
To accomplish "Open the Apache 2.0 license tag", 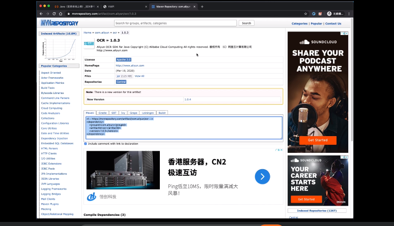I will tap(124, 60).
